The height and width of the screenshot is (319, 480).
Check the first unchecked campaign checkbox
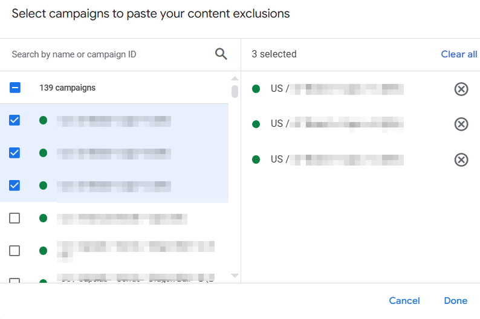click(x=15, y=218)
